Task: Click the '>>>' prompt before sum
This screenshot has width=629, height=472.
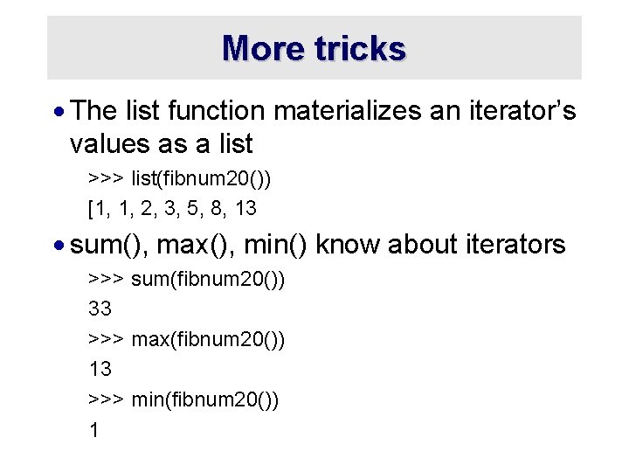Action: tap(106, 279)
